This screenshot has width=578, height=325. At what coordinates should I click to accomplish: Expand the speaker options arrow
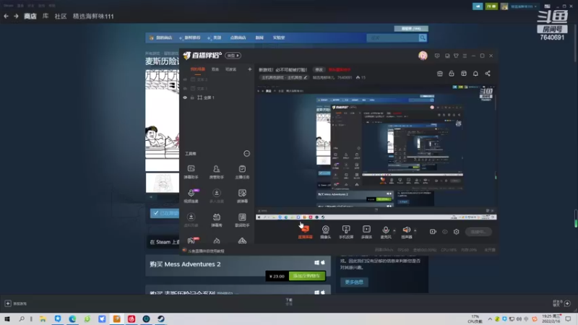pyautogui.click(x=415, y=230)
